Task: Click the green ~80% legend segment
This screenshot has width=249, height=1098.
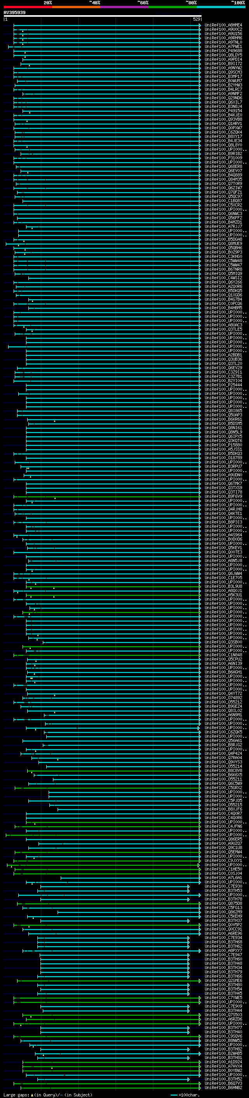Action: click(173, 7)
